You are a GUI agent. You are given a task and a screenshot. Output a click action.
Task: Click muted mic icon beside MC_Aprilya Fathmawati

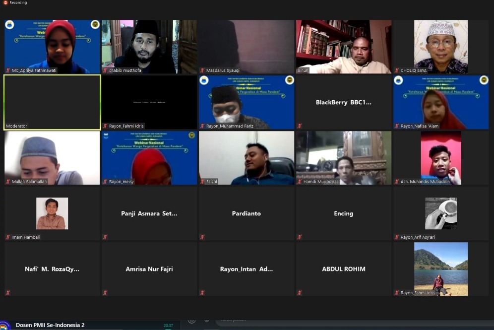click(8, 70)
